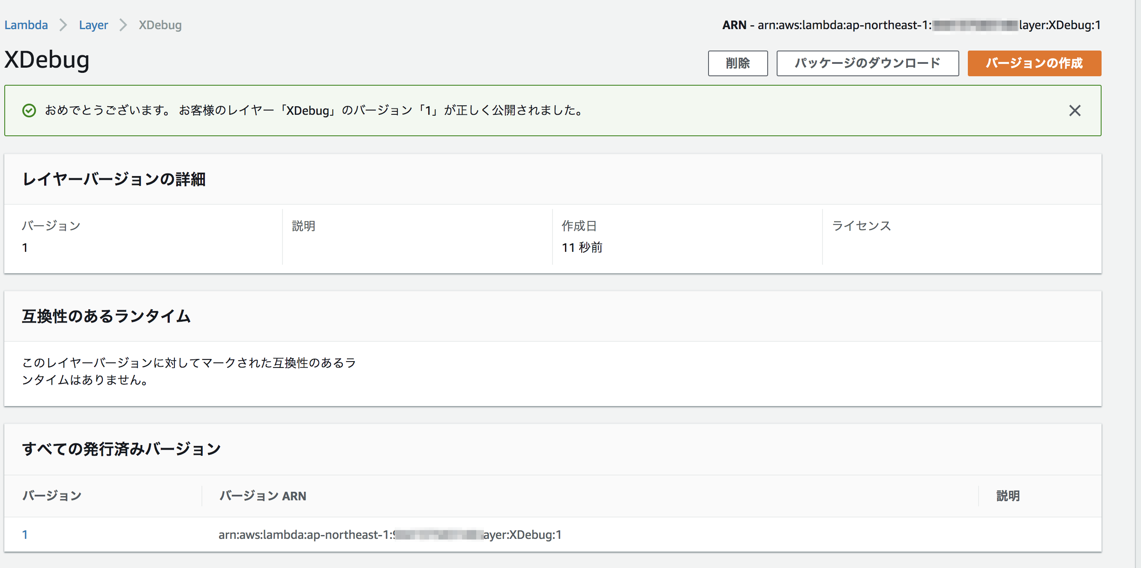Open the Lambda breadcrumb link

(26, 25)
